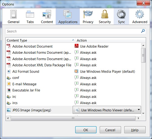Click the conf protocol icon
This screenshot has height=139, width=152.
click(x=9, y=78)
